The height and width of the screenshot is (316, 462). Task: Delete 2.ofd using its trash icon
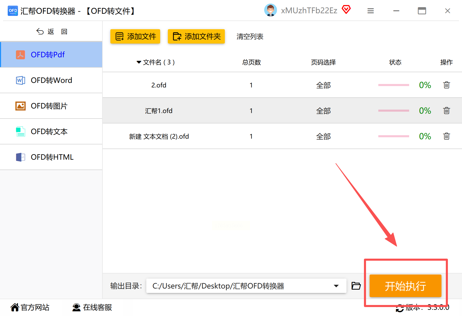click(x=446, y=85)
